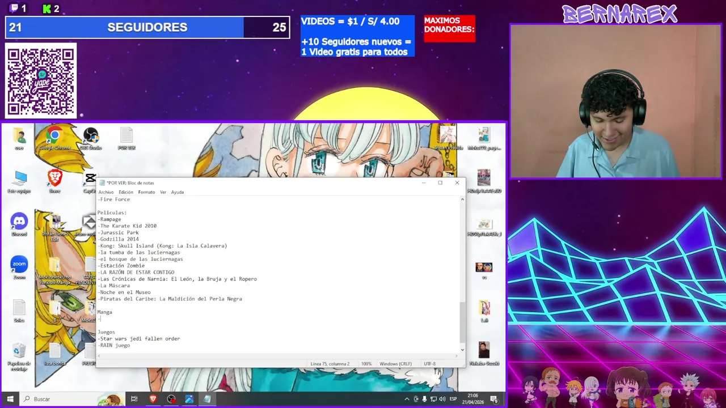The height and width of the screenshot is (408, 726).
Task: Click the UTF-8 encoding status entry
Action: pyautogui.click(x=429, y=364)
